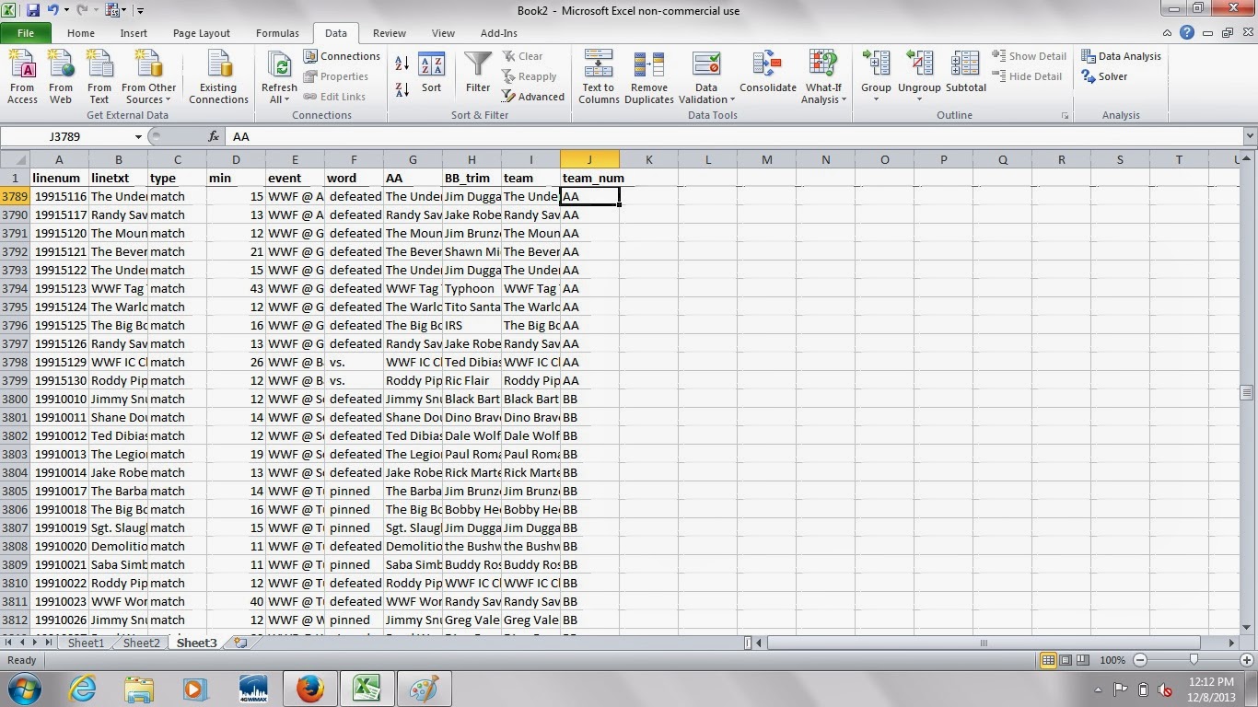Expand the formula bar
Screen dimensions: 1258x707
(x=1250, y=136)
